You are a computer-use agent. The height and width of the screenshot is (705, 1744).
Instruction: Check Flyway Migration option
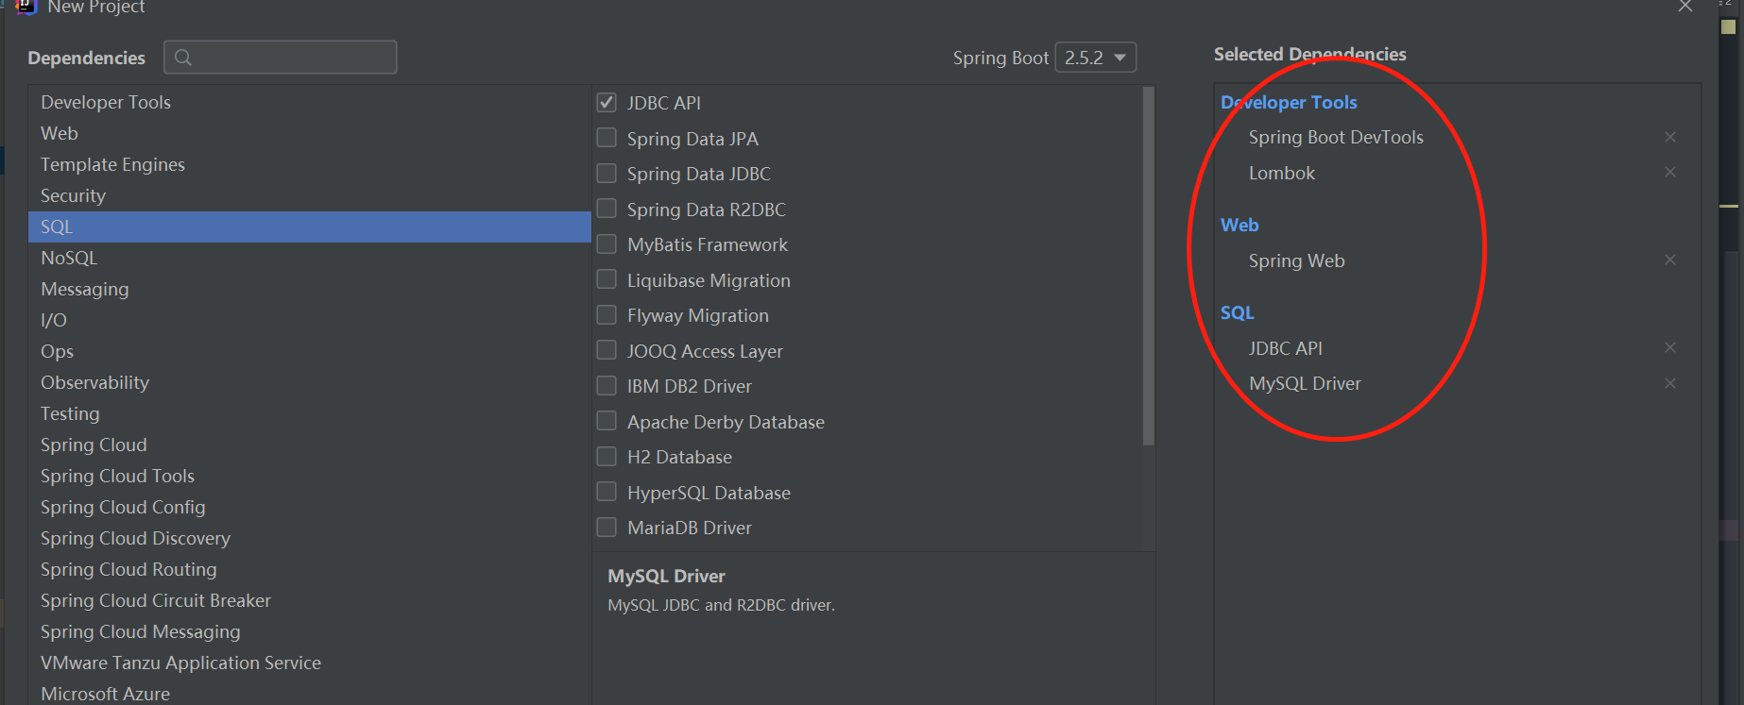(607, 314)
